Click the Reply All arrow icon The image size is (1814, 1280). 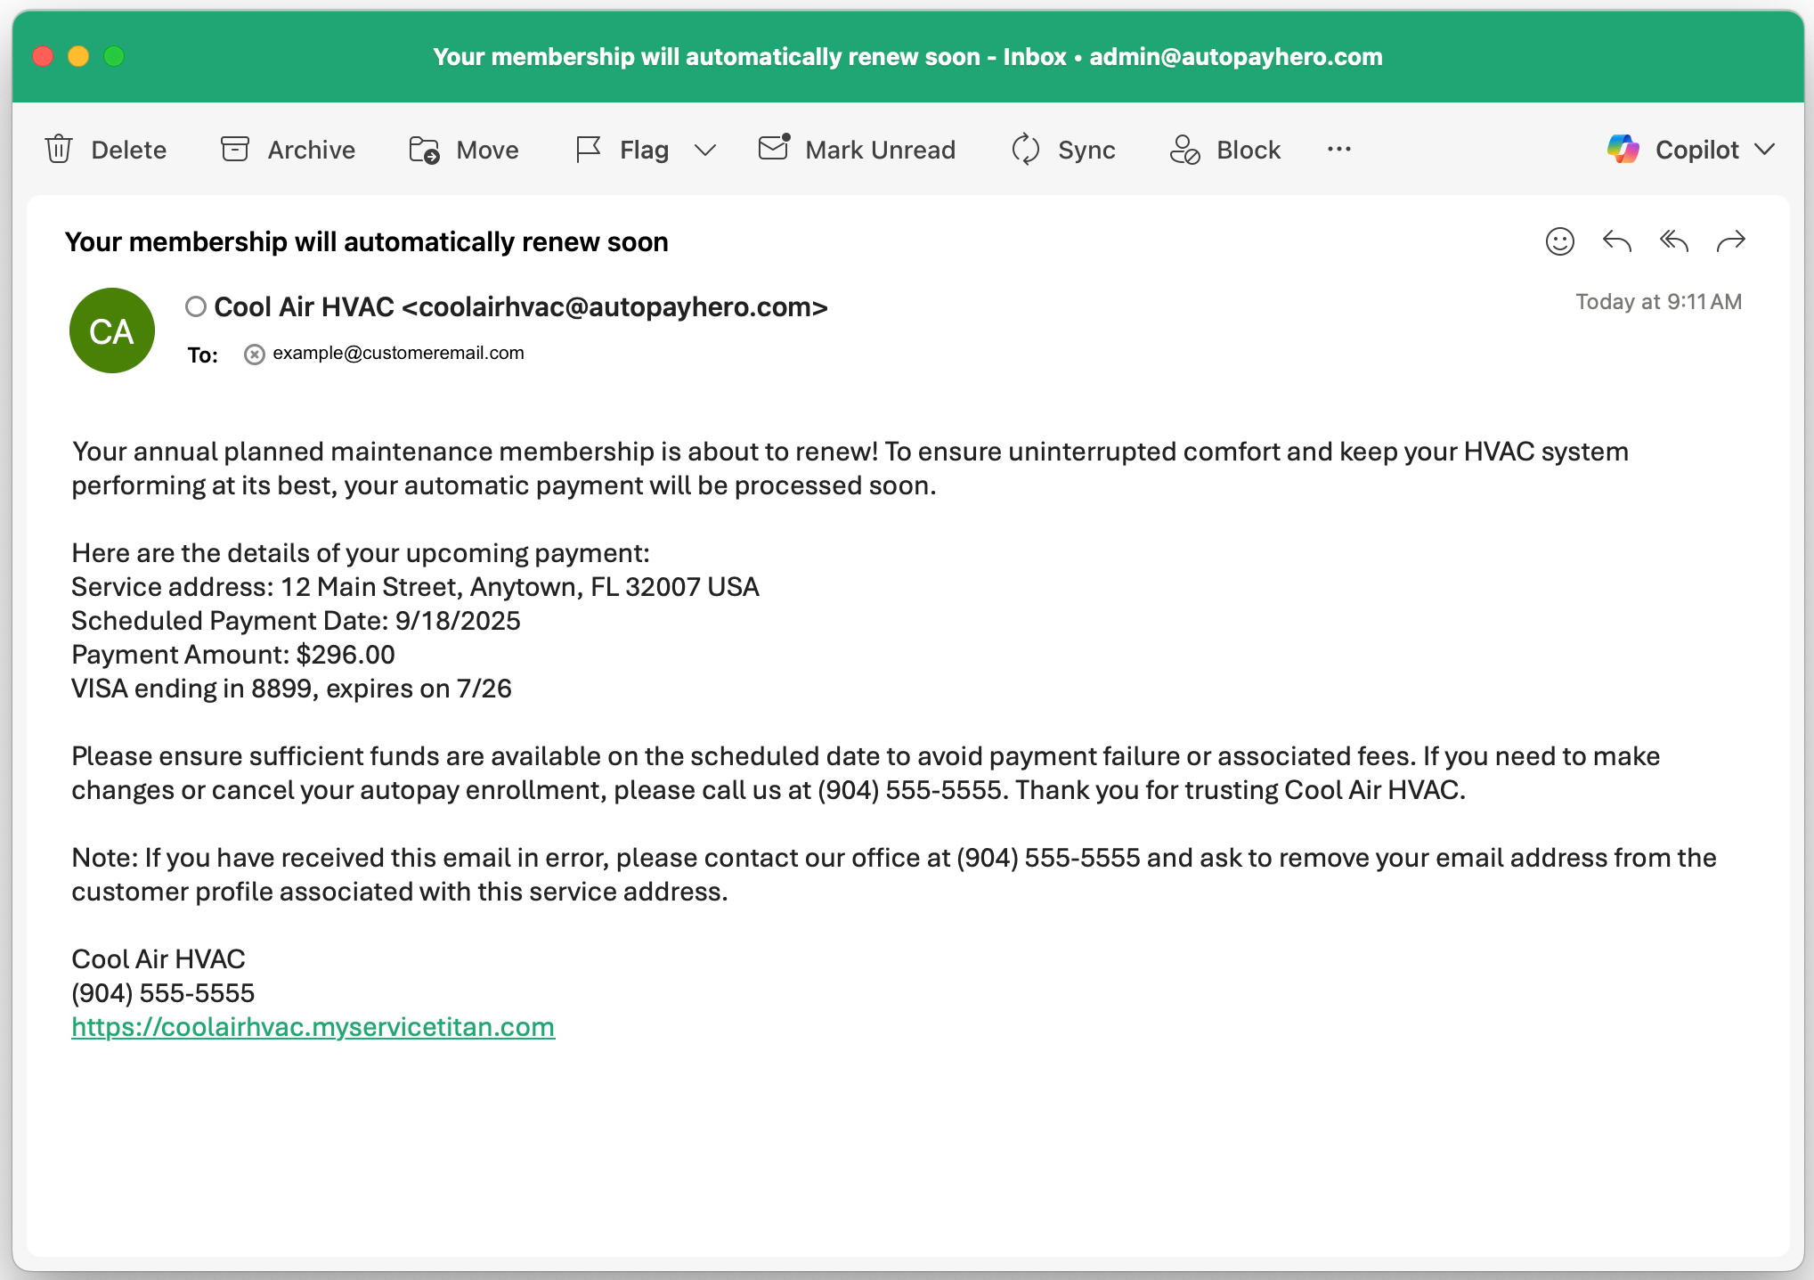[1673, 241]
